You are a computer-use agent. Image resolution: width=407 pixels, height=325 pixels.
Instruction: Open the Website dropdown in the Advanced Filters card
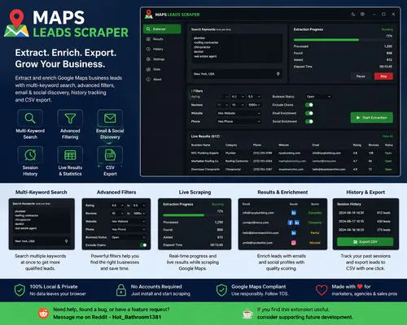pyautogui.click(x=129, y=221)
